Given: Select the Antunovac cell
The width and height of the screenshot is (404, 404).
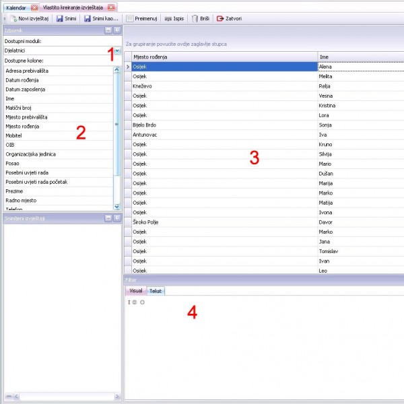Looking at the screenshot, I should click(x=224, y=135).
